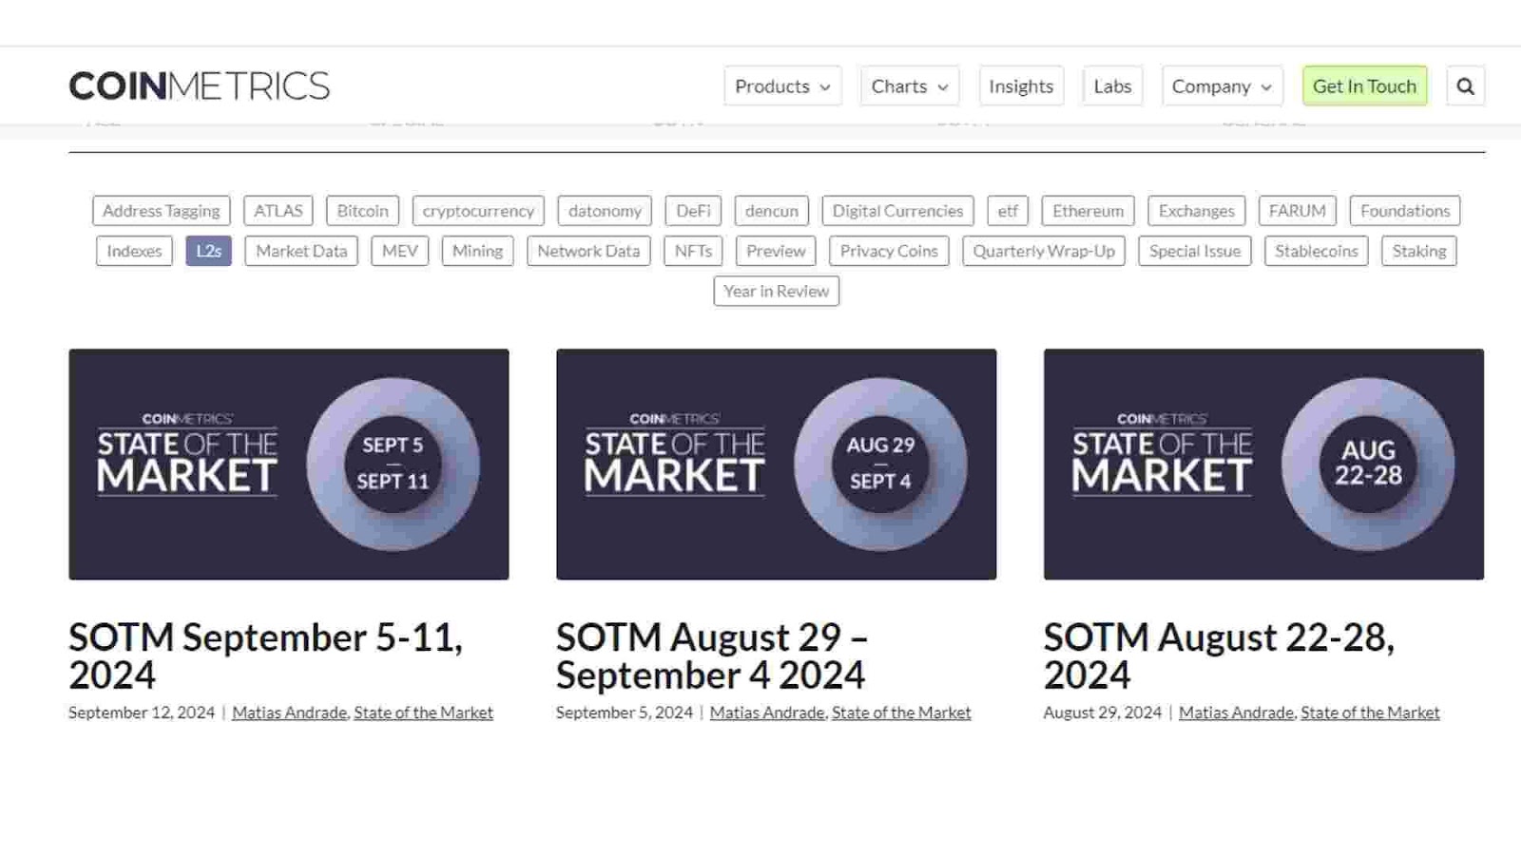Image resolution: width=1521 pixels, height=855 pixels.
Task: Filter by etf tag
Action: tap(1008, 210)
